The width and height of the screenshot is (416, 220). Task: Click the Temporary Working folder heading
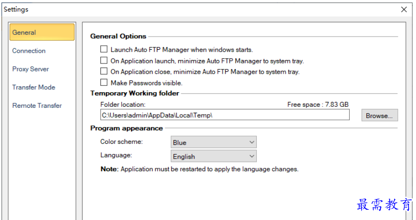pyautogui.click(x=134, y=94)
